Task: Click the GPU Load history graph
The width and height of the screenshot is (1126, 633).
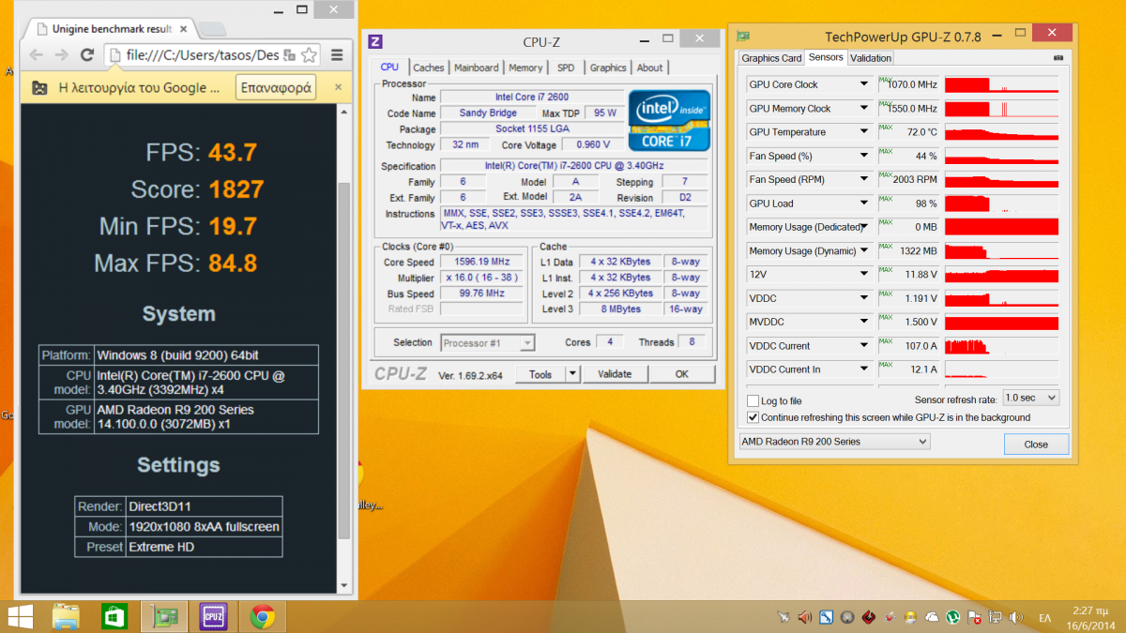Action: [x=1001, y=203]
